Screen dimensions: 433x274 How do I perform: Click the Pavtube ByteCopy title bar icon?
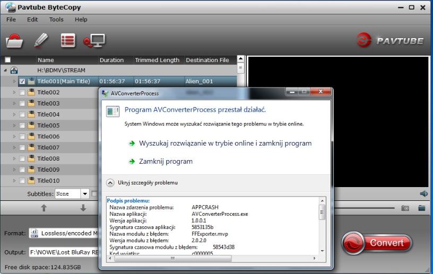(11, 7)
